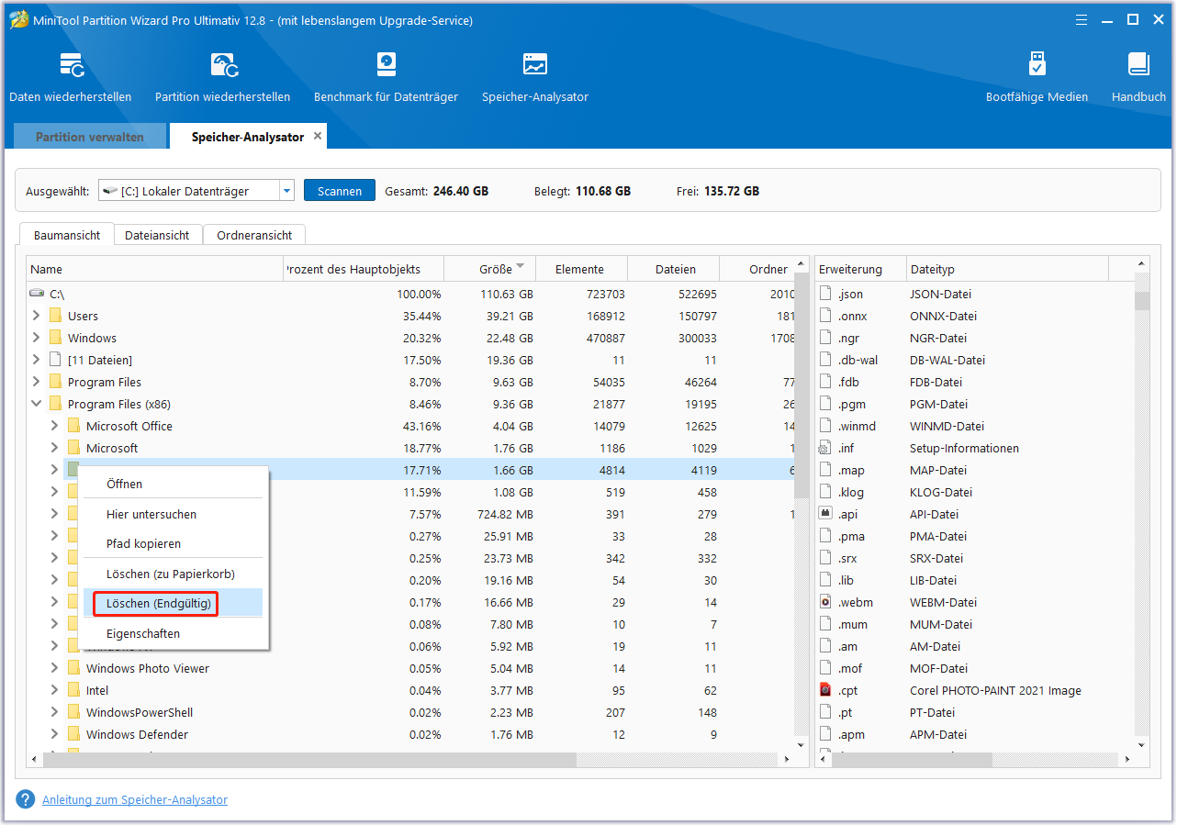Select the .winmd WINMD-Datei row
This screenshot has width=1177, height=825.
974,426
